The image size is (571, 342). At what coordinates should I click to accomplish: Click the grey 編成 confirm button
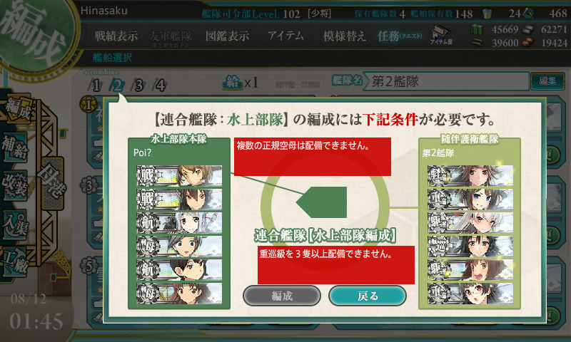[x=282, y=296]
